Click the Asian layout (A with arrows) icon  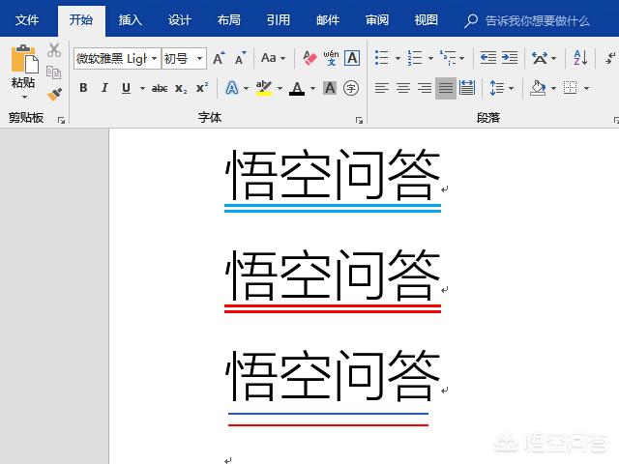[540, 58]
